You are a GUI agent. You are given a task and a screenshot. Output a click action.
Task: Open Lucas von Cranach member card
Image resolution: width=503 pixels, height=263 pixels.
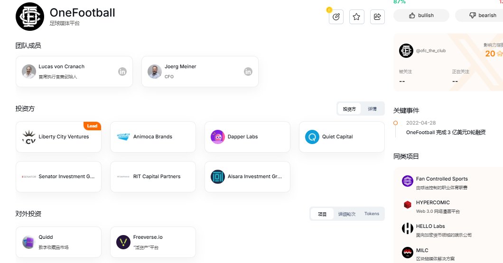74,72
